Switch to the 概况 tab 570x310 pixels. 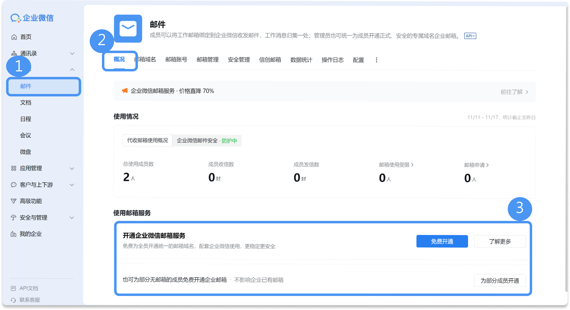tap(119, 59)
